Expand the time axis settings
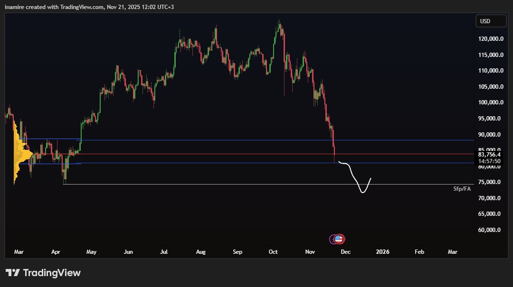This screenshot has height=287, width=513. 237,252
